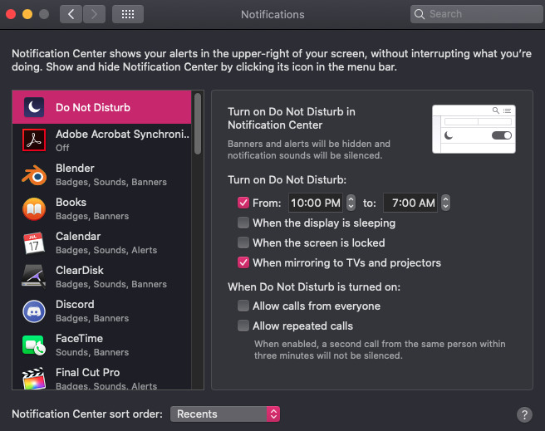Click the Books app icon
Image resolution: width=545 pixels, height=431 pixels.
point(34,209)
